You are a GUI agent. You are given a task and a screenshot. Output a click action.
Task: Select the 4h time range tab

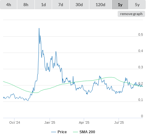(x=9, y=5)
